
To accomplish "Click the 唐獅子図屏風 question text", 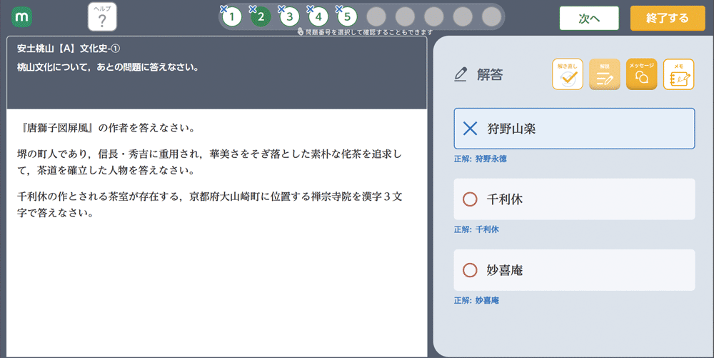I will click(x=108, y=128).
